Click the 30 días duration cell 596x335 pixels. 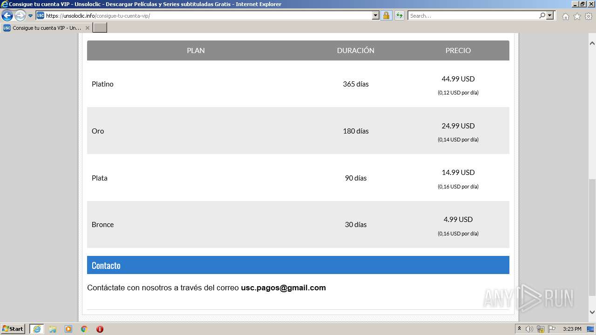356,225
